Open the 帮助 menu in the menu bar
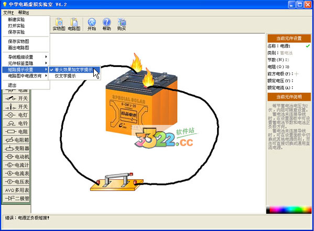314x231 pixels. coord(23,13)
